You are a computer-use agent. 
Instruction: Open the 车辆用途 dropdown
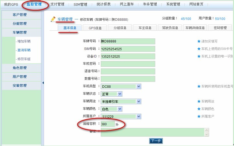click(139, 101)
